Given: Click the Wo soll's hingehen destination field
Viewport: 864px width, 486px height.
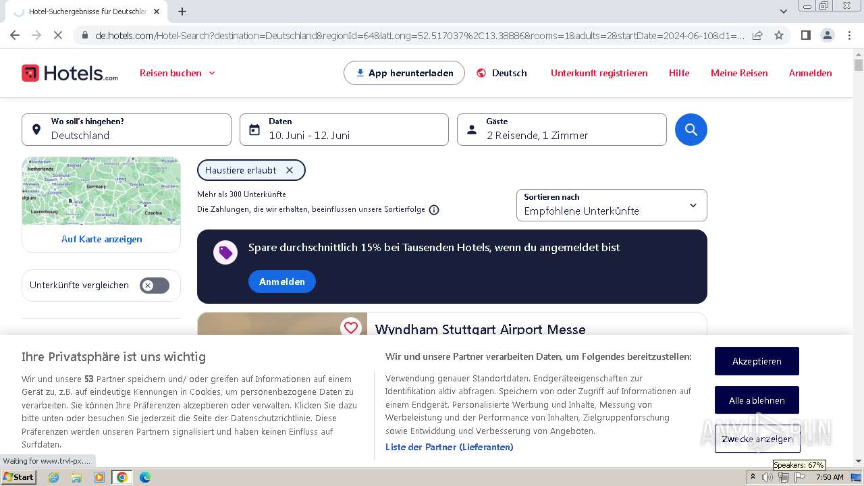Looking at the screenshot, I should coord(126,130).
